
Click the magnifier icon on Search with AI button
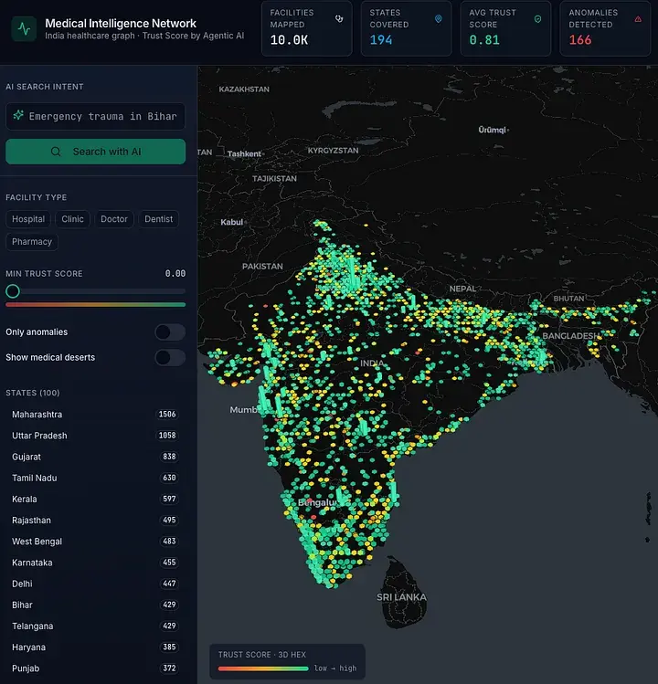pyautogui.click(x=56, y=152)
